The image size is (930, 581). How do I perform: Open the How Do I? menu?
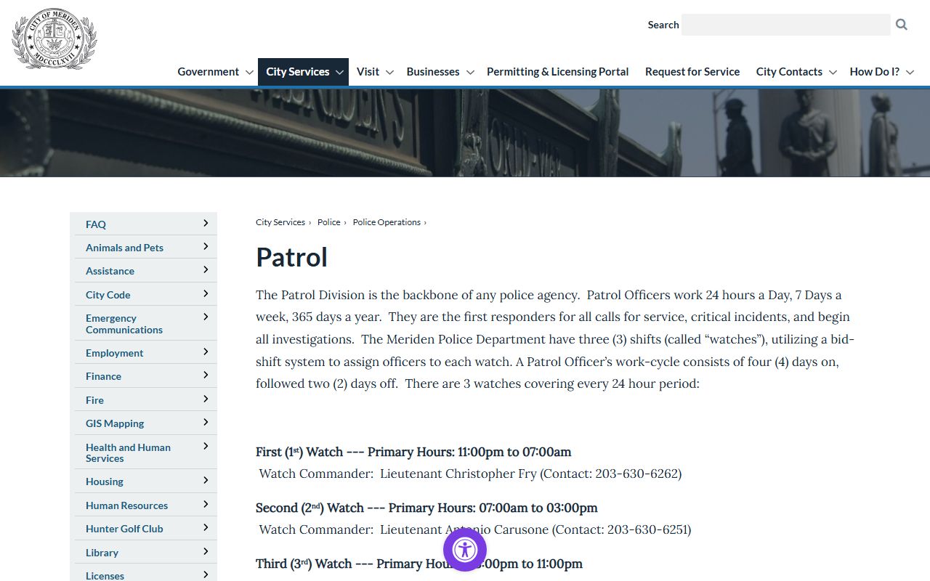(x=875, y=72)
